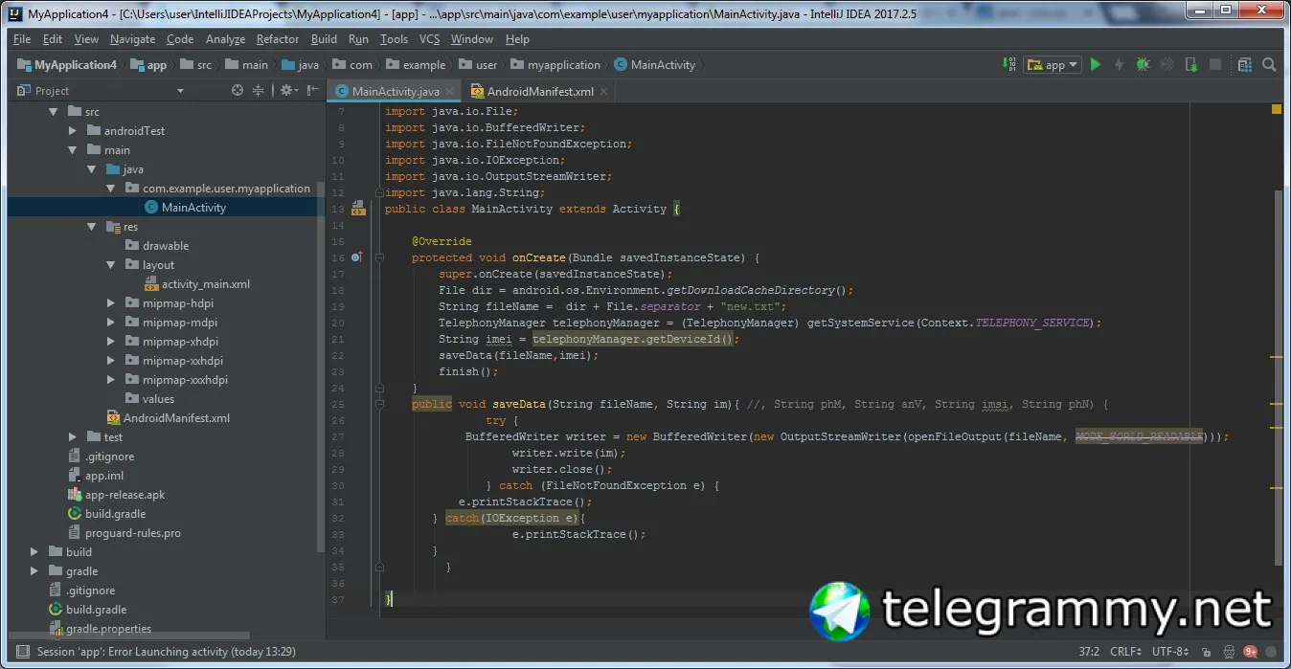Click the 'myapplication' breadcrumb

pyautogui.click(x=556, y=65)
